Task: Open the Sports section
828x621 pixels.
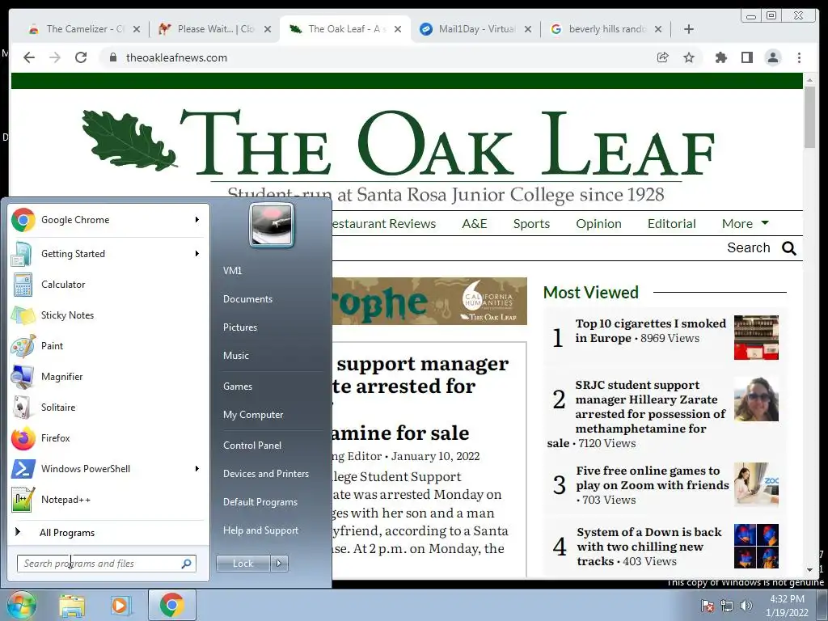Action: (x=531, y=223)
